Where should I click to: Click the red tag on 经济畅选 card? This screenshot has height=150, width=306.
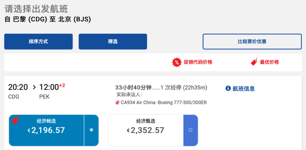coord(15,120)
